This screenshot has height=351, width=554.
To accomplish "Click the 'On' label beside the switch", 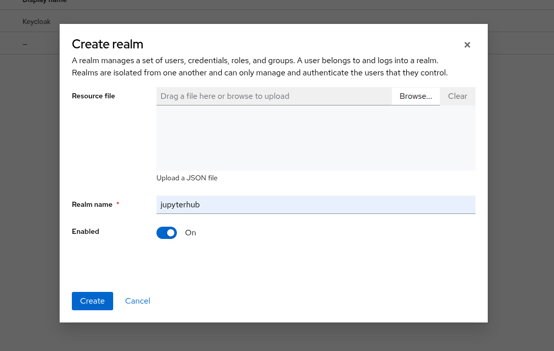I will point(191,233).
